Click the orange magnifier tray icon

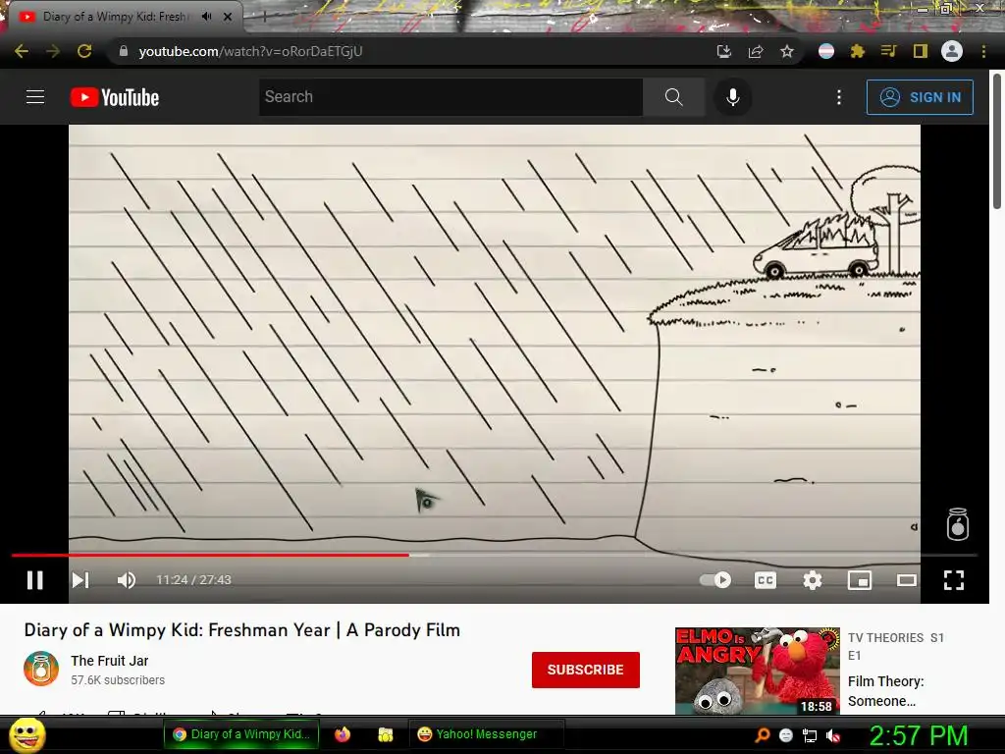[x=762, y=735]
